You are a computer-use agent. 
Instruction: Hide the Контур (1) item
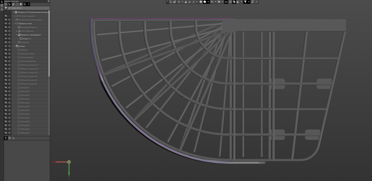[6, 39]
